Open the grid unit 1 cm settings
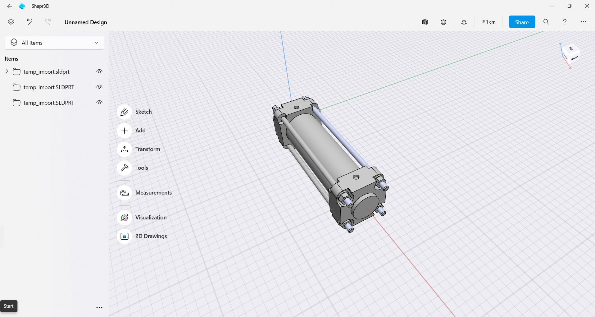Viewport: 595px width, 317px height. 488,22
